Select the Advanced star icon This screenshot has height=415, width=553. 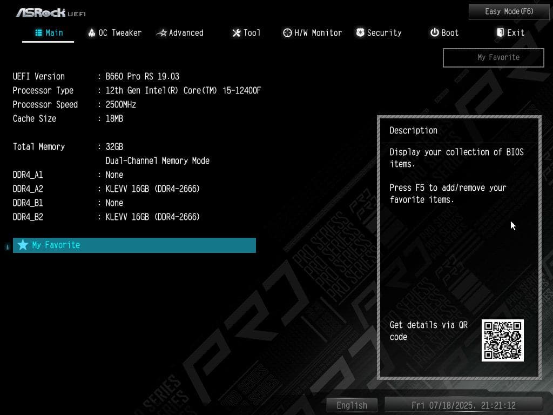[161, 32]
